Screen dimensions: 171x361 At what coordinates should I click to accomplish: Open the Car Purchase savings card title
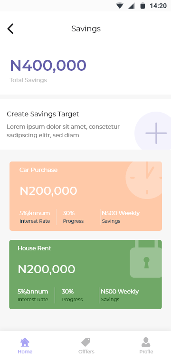click(x=38, y=170)
